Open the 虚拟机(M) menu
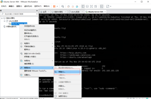Image resolution: width=151 pixels, height=99 pixels. point(28,6)
